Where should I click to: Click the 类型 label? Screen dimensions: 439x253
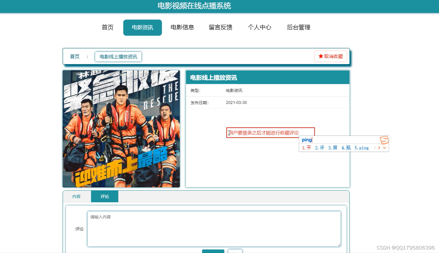coord(195,90)
